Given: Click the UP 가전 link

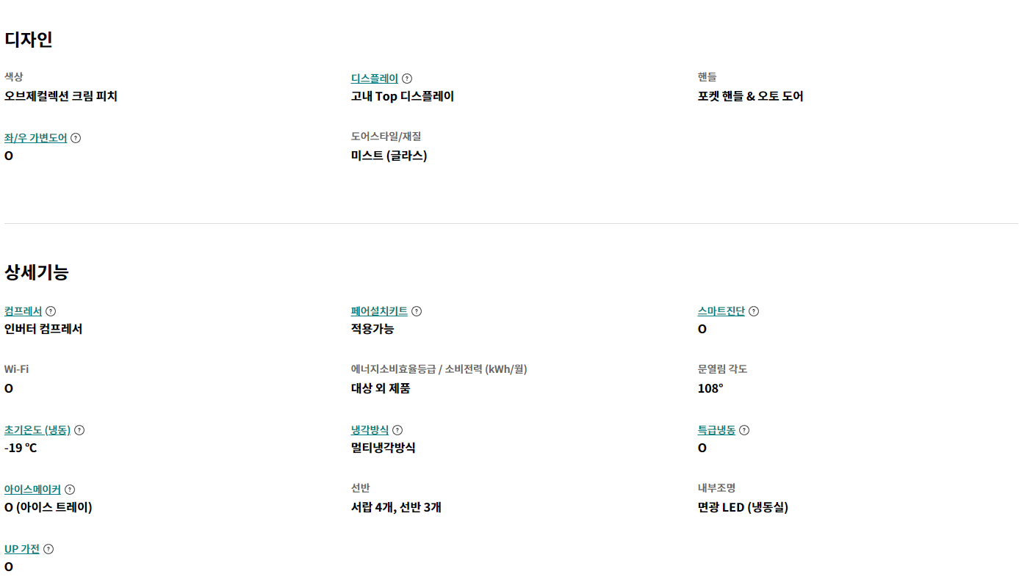Looking at the screenshot, I should point(22,549).
